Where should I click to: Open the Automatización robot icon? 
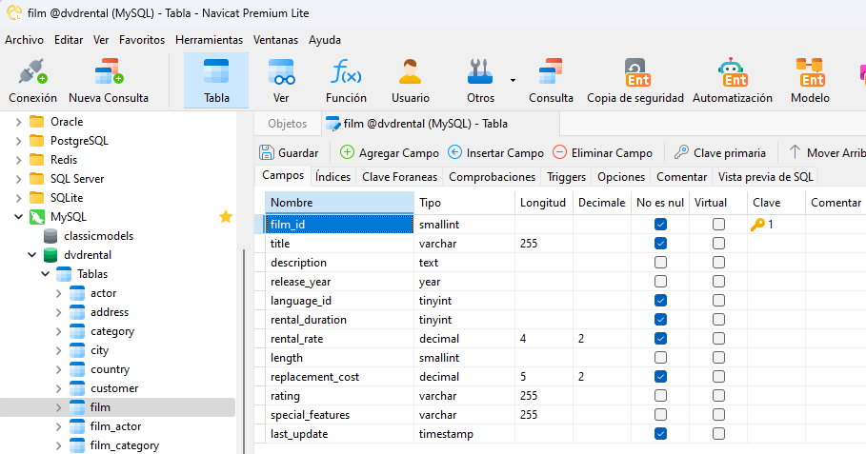(733, 72)
